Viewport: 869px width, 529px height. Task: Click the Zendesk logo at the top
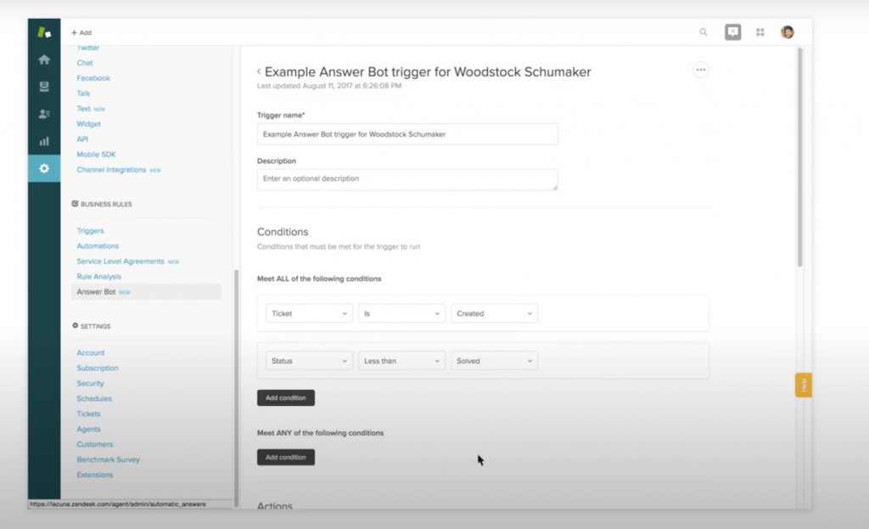click(43, 31)
